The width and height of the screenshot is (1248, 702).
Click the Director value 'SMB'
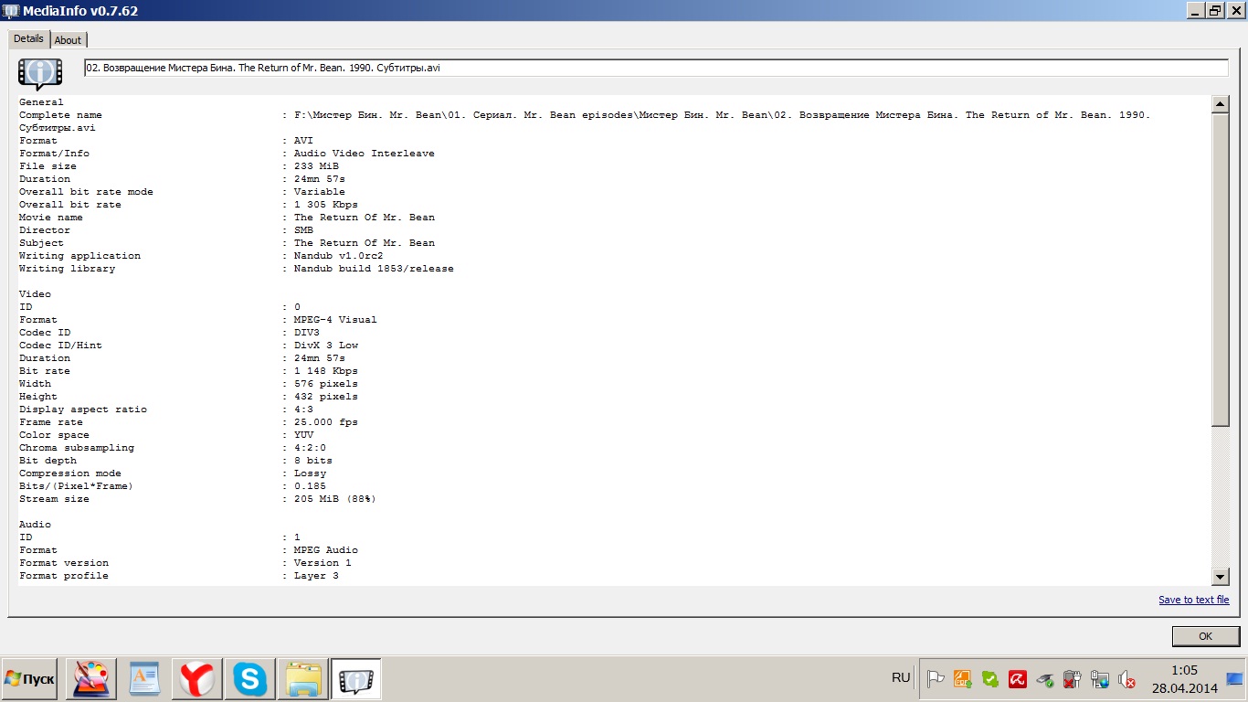(x=303, y=230)
